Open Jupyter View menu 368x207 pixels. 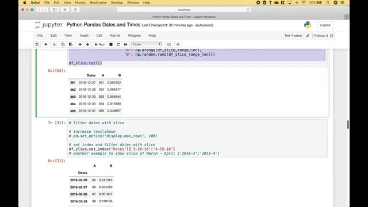point(68,36)
